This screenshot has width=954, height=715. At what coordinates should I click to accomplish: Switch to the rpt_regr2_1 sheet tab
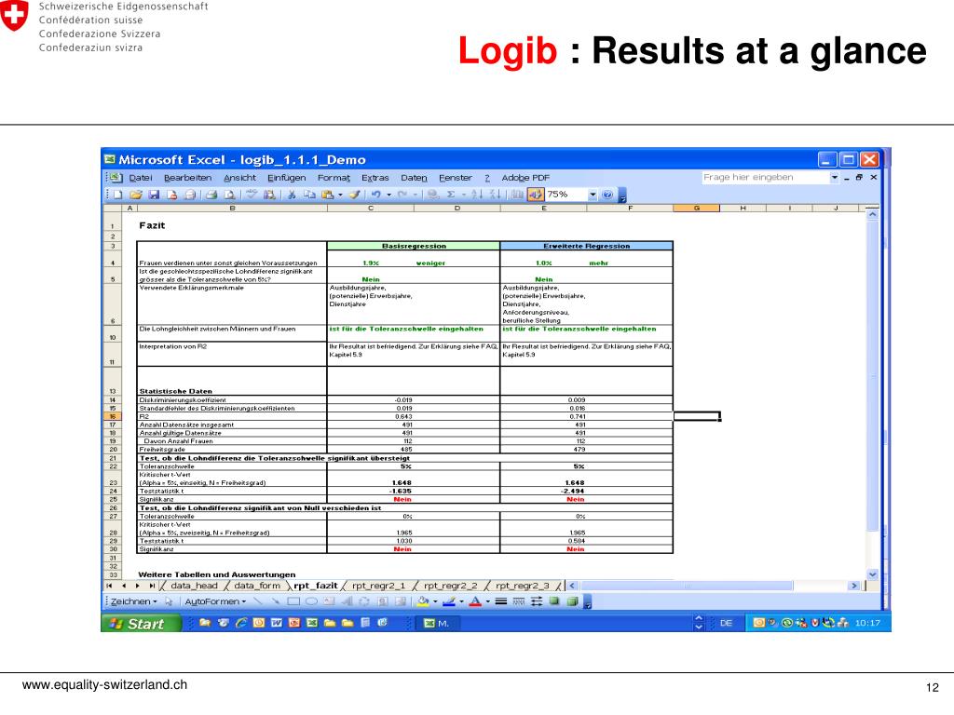pyautogui.click(x=378, y=586)
